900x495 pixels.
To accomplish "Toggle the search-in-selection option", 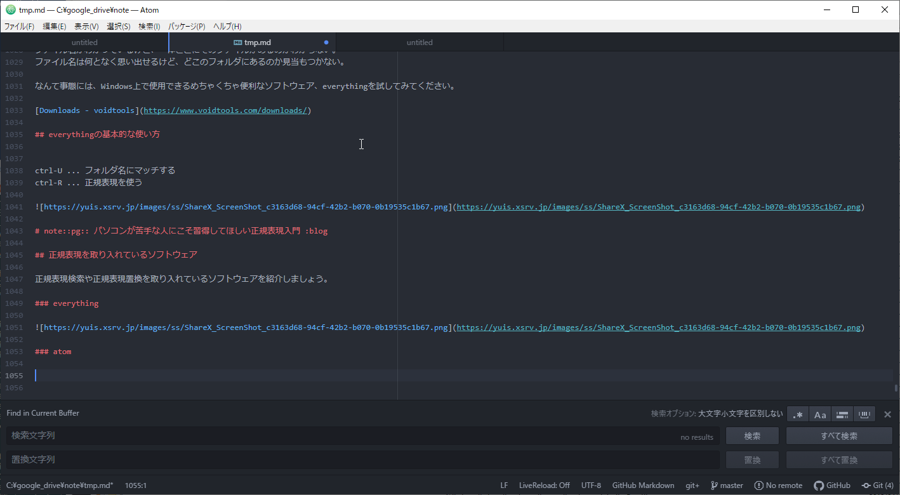I will (x=842, y=414).
